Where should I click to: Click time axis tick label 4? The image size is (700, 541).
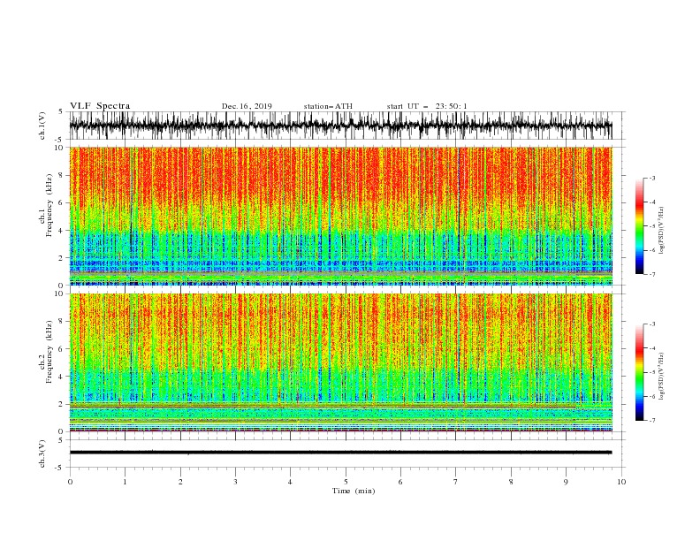coord(290,482)
